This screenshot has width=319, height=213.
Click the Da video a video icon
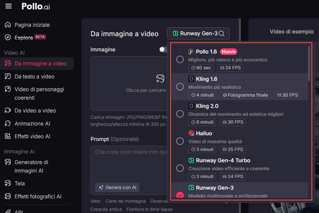8,111
